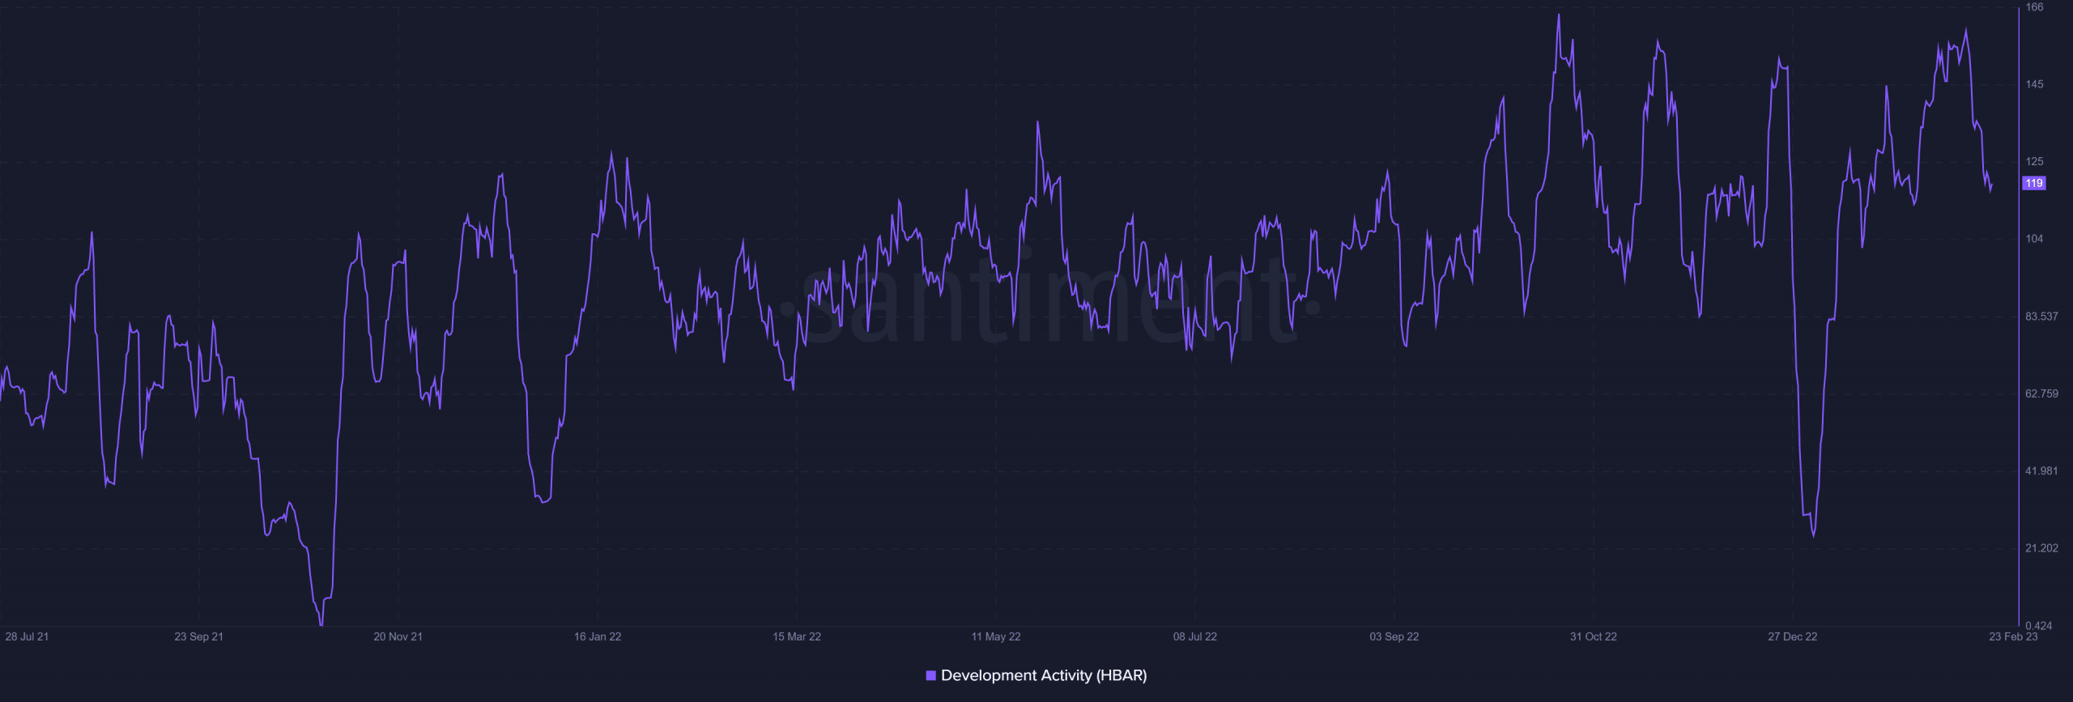Click the '31 Oct 22' date label
The width and height of the screenshot is (2073, 702).
tap(1594, 636)
